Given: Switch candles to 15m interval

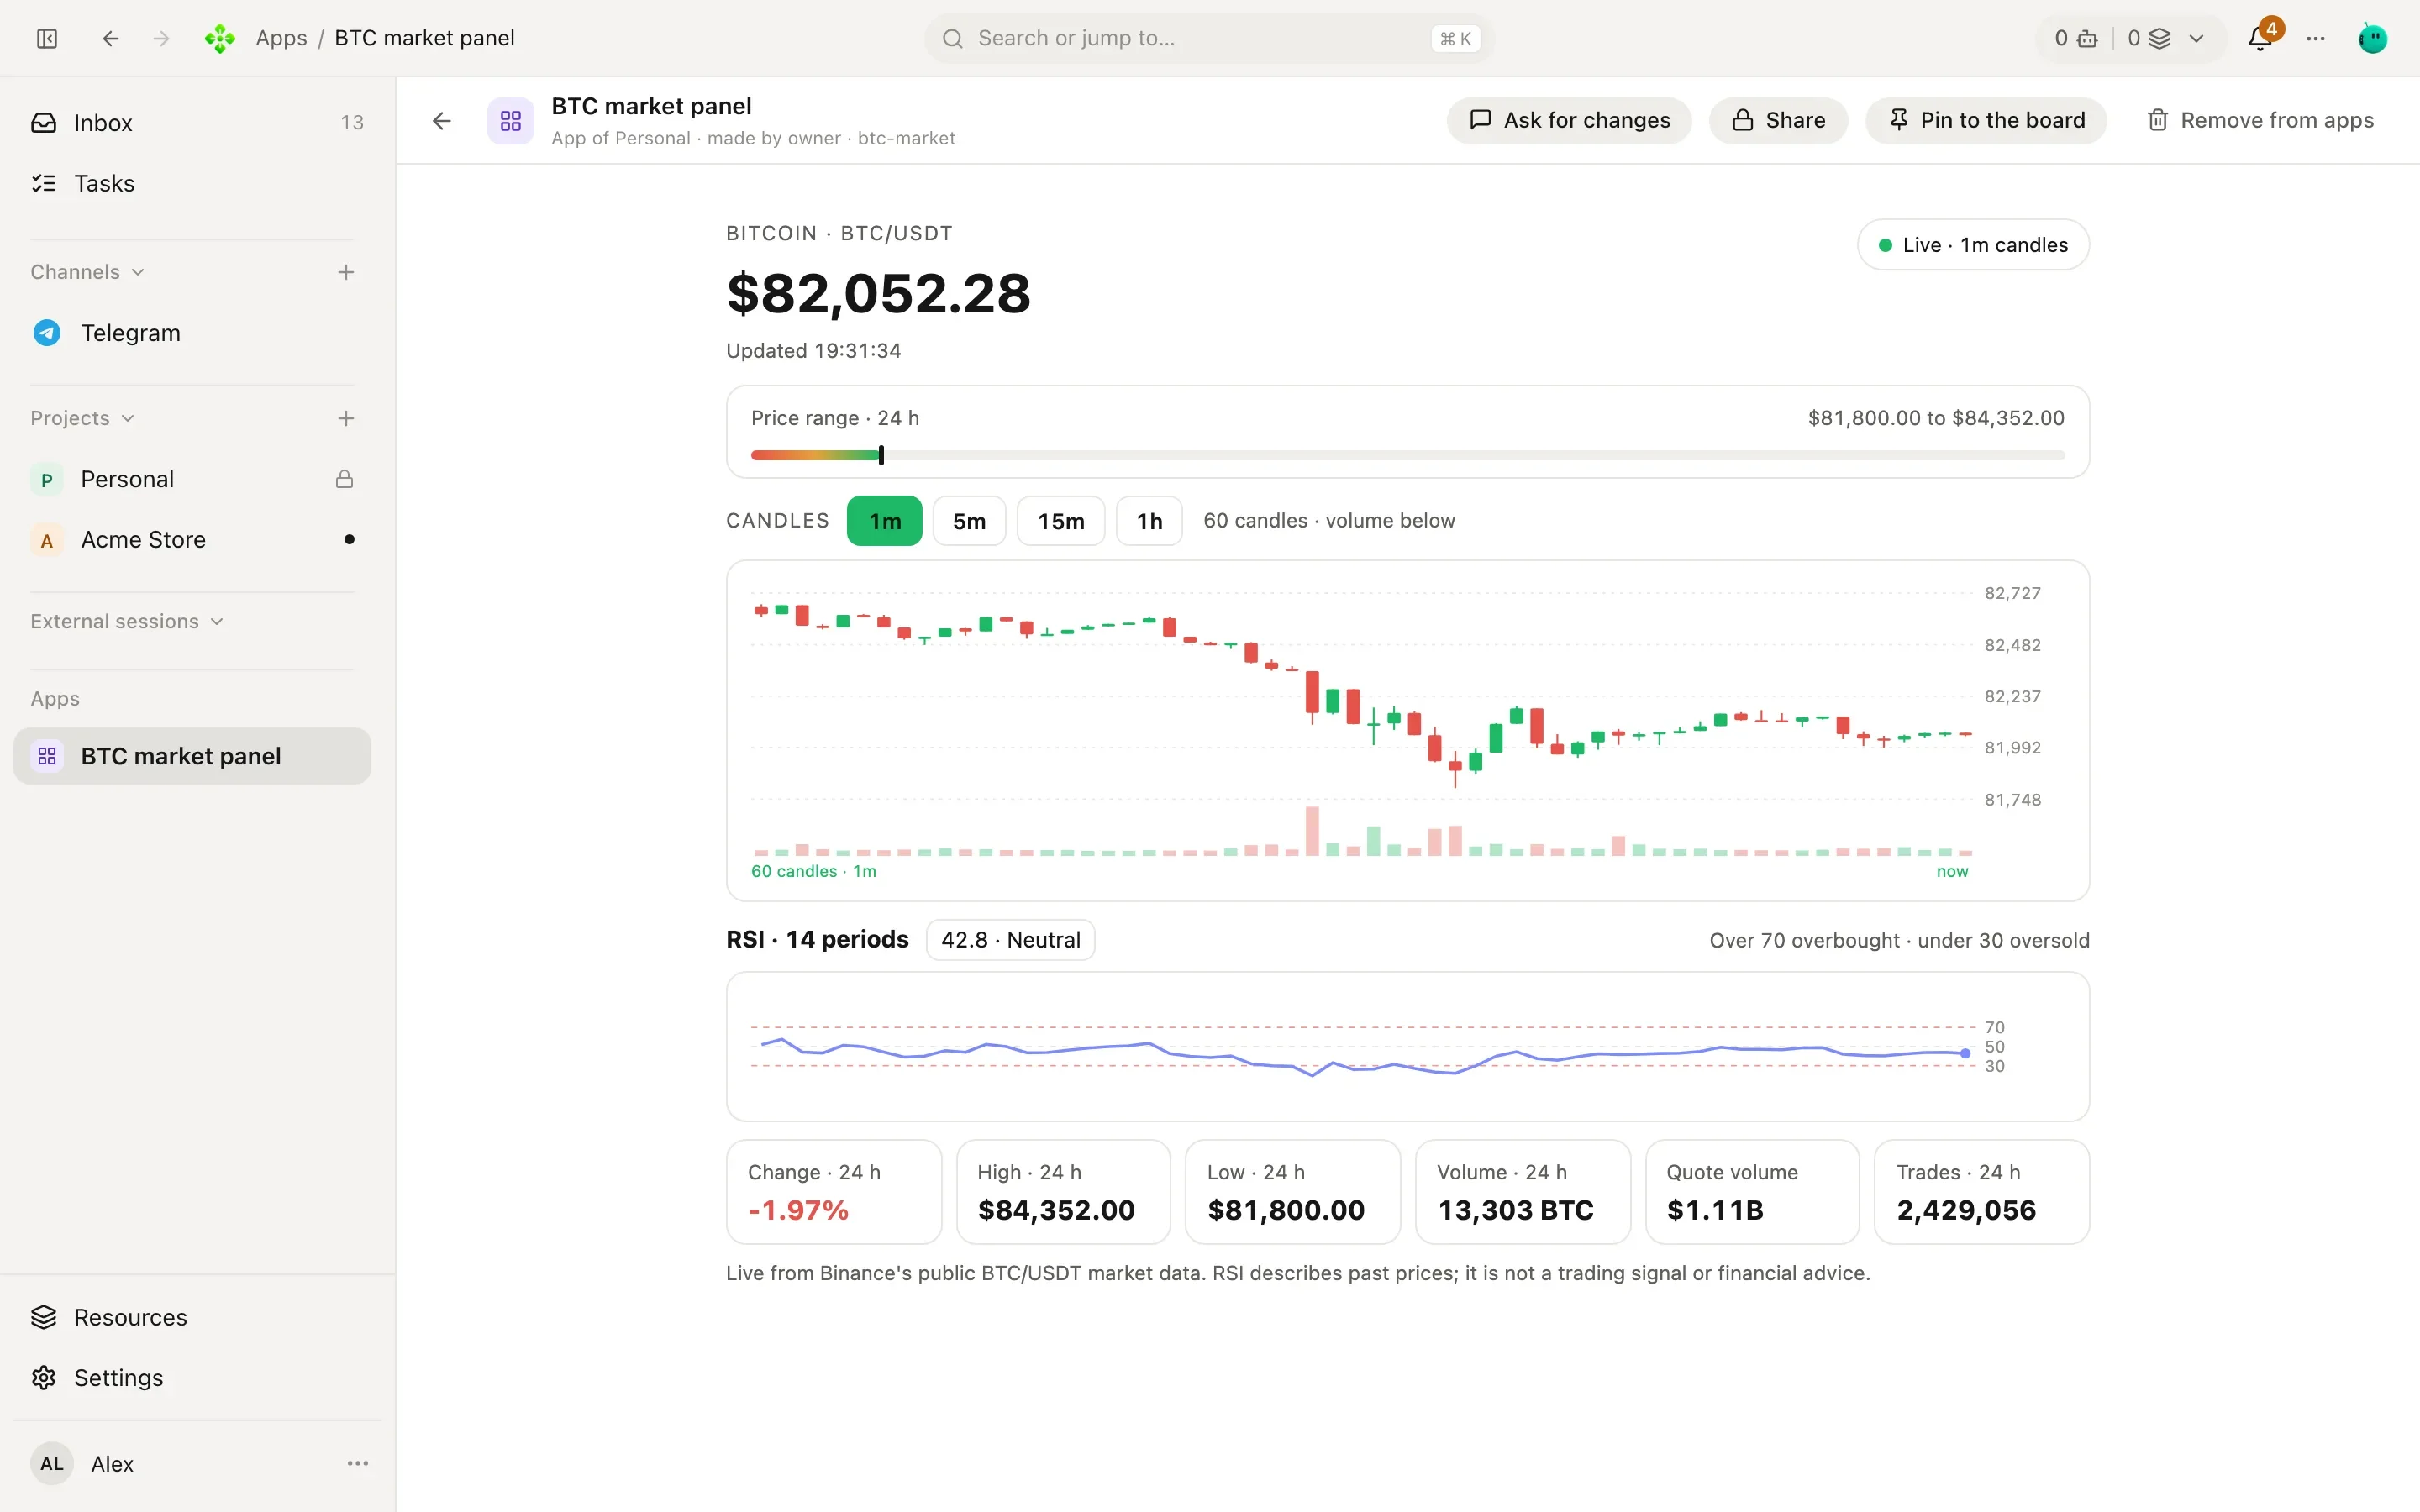Looking at the screenshot, I should [x=1061, y=521].
